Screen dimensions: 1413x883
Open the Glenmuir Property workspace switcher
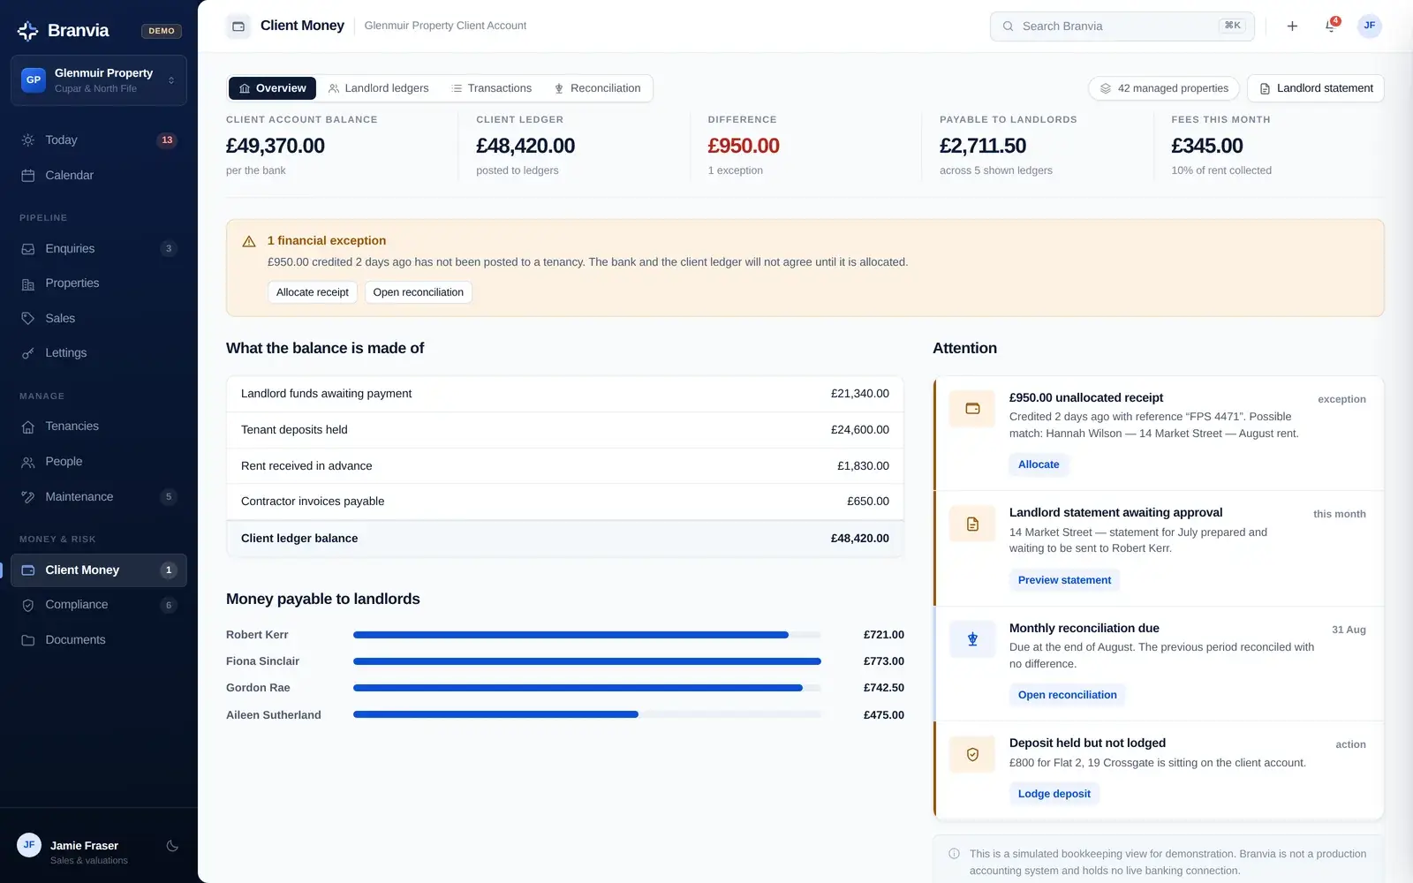coord(99,80)
